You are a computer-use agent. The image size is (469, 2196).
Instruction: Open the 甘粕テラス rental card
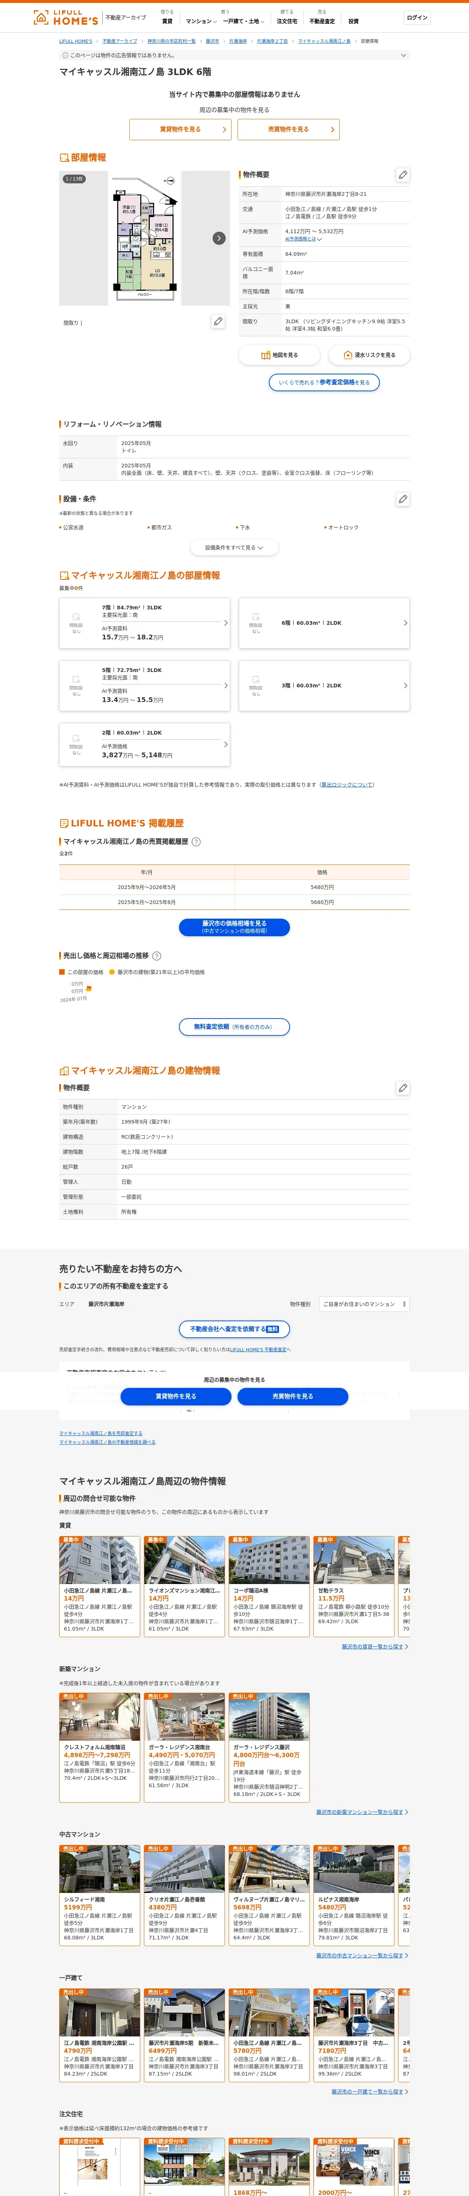point(354,1587)
